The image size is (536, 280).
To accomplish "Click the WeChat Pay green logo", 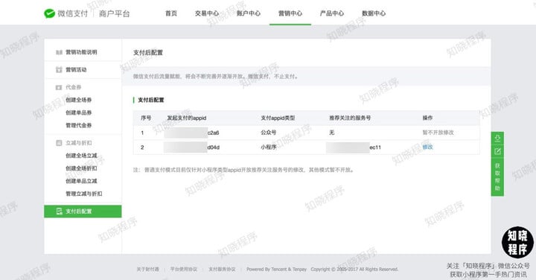I will (x=49, y=13).
